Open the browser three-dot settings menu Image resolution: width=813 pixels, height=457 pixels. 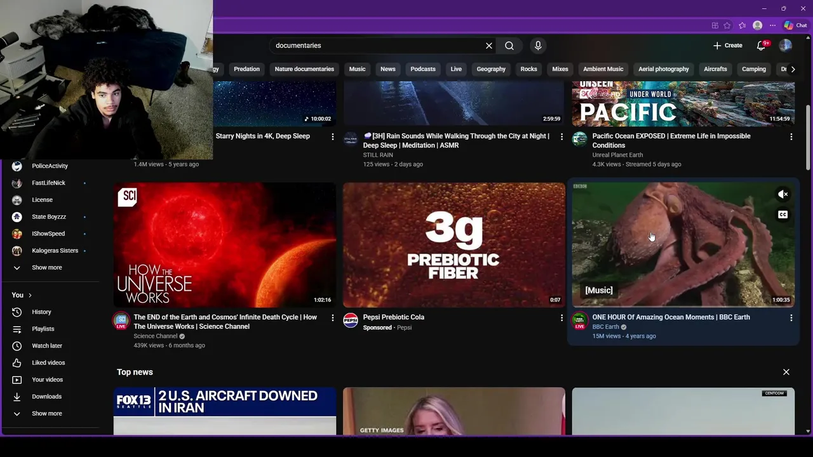773,25
